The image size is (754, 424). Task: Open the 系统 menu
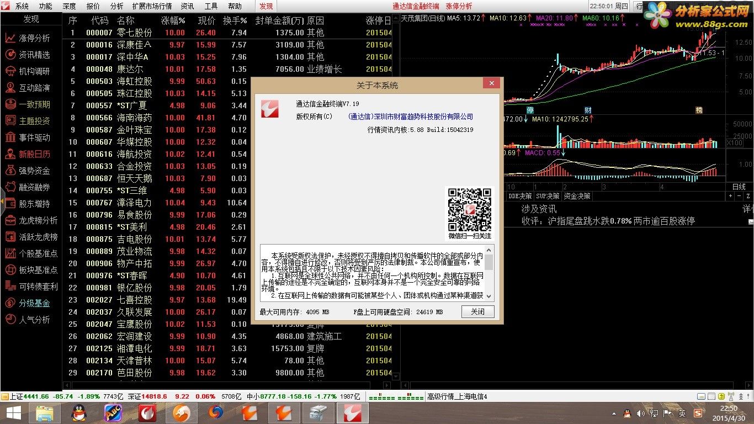tap(22, 6)
